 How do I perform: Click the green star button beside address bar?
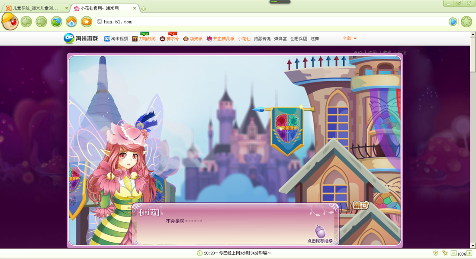pos(466,22)
